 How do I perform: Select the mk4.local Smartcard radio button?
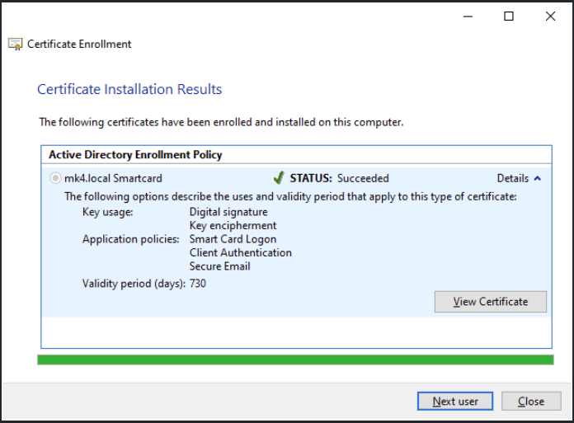tap(55, 178)
